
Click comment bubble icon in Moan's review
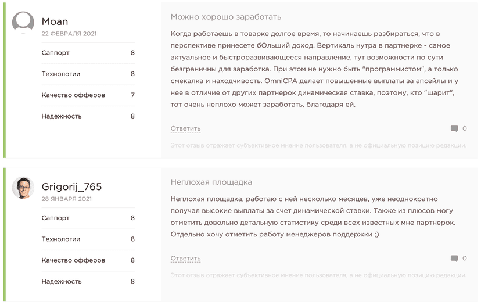[x=454, y=128]
